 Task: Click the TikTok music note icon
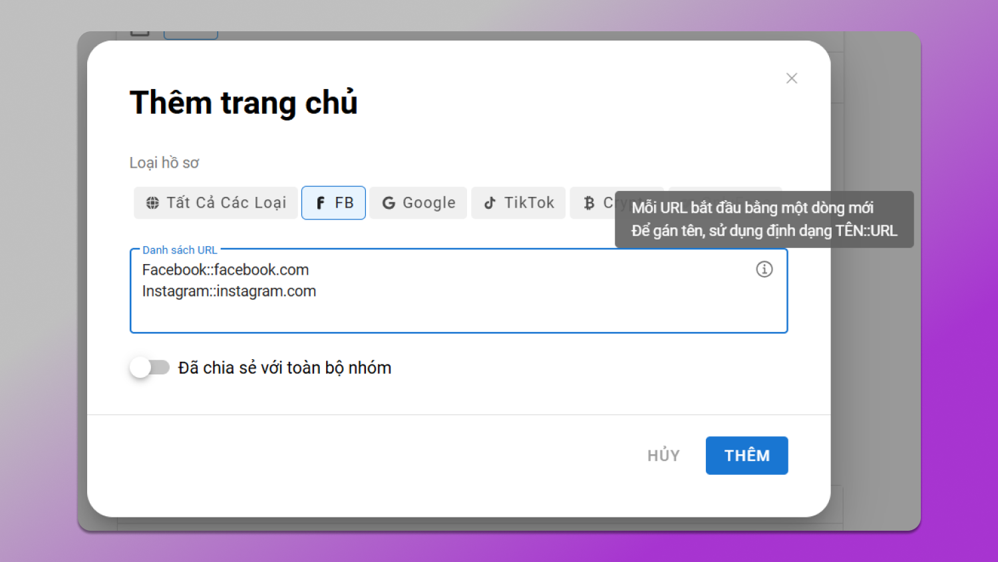click(490, 203)
